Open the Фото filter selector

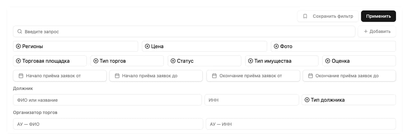(333, 46)
